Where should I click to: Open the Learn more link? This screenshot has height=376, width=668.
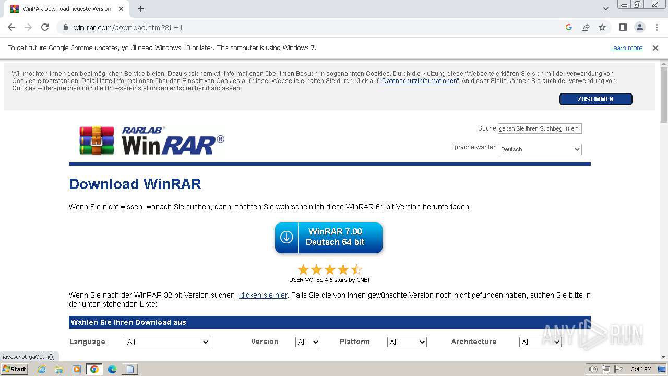626,48
